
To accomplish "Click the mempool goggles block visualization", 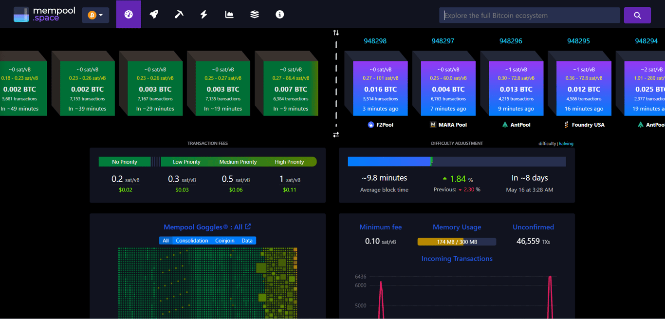I will (208, 282).
